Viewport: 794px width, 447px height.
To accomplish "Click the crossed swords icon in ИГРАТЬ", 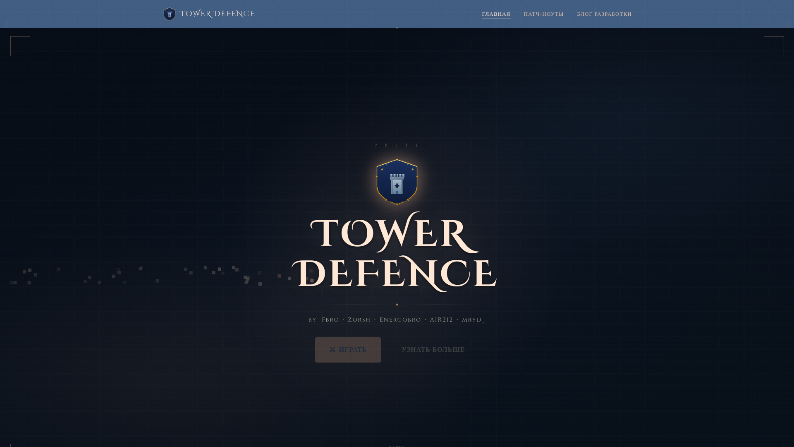I will click(332, 350).
